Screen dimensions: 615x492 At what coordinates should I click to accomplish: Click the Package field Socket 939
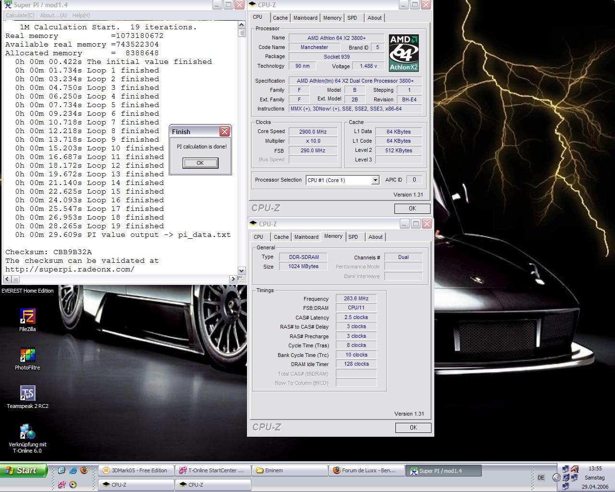[x=336, y=56]
